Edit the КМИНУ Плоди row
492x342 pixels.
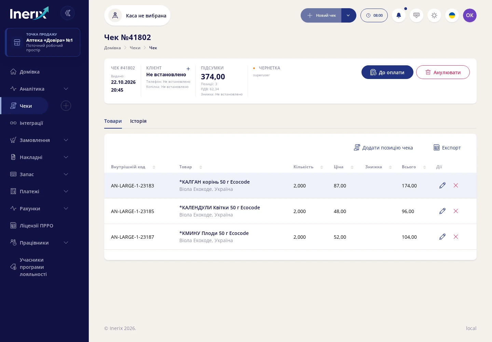442,237
